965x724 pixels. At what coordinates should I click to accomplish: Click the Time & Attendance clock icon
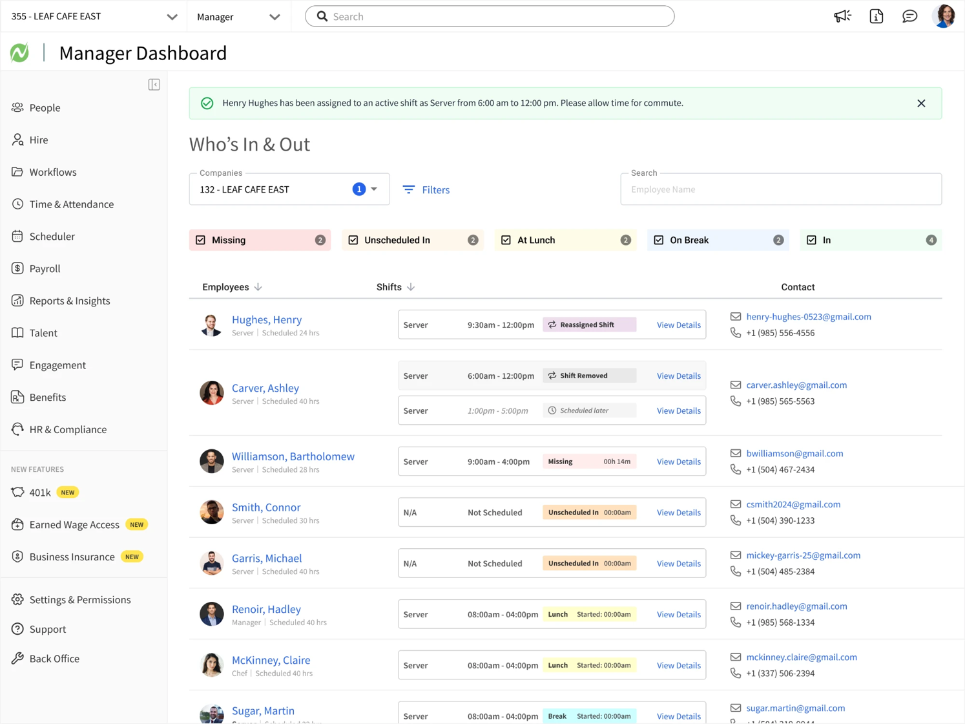coord(17,204)
